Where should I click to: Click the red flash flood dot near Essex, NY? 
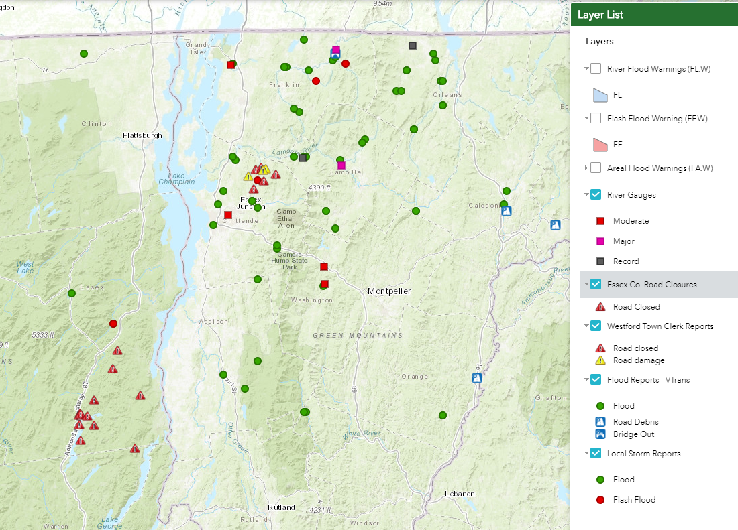pyautogui.click(x=113, y=324)
